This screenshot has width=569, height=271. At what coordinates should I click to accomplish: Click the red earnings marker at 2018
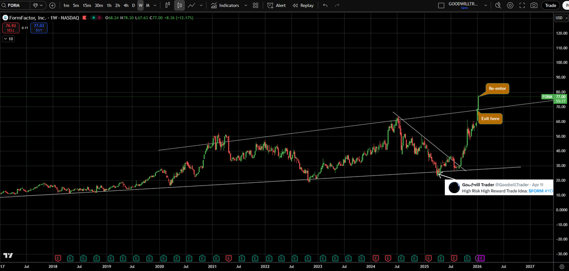tap(58, 258)
